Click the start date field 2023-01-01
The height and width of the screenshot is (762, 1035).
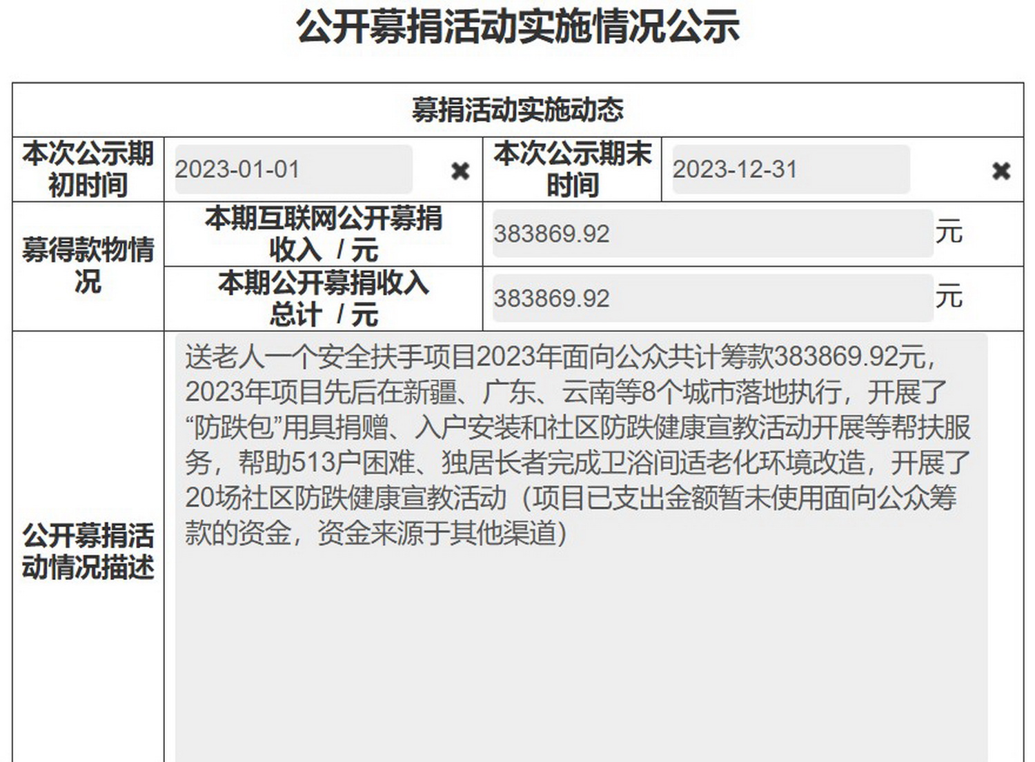click(x=294, y=169)
